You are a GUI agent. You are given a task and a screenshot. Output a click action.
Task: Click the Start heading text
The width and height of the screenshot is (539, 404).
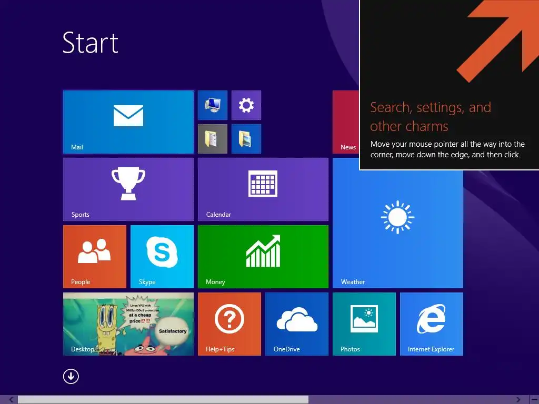click(x=91, y=43)
